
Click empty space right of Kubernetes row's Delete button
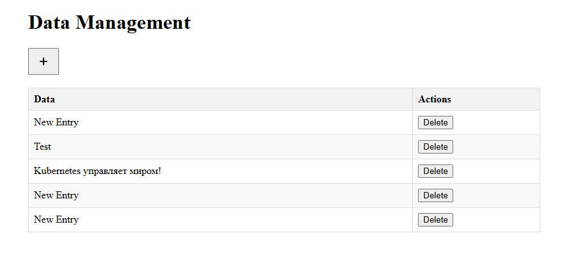[x=496, y=171]
